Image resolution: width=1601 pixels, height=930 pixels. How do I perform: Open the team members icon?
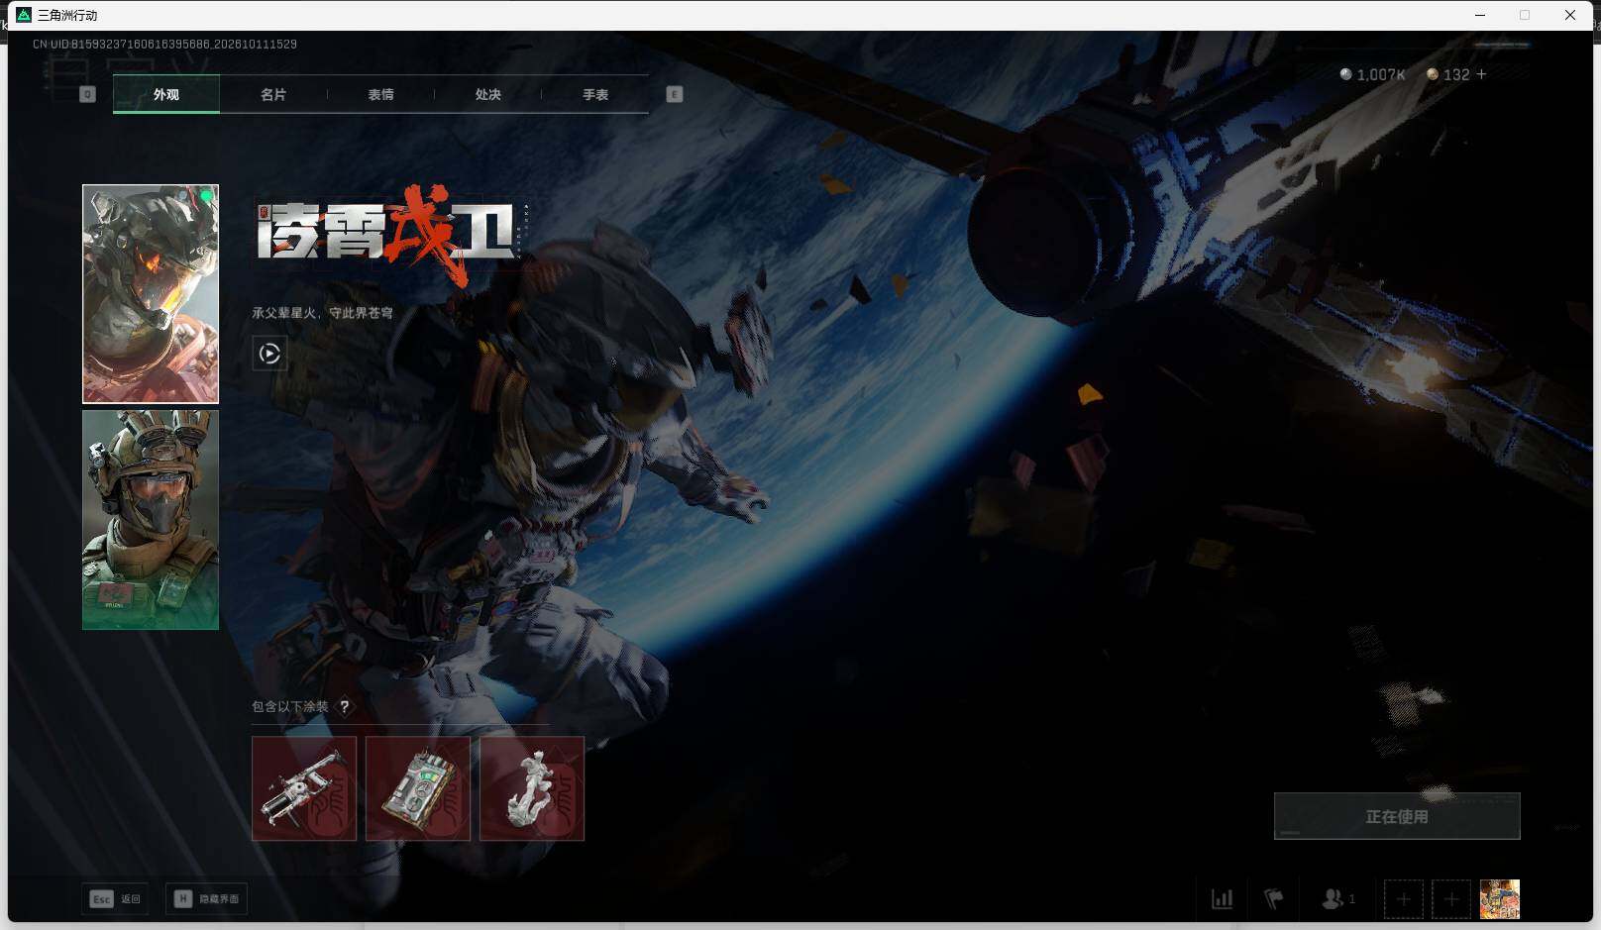[1338, 899]
